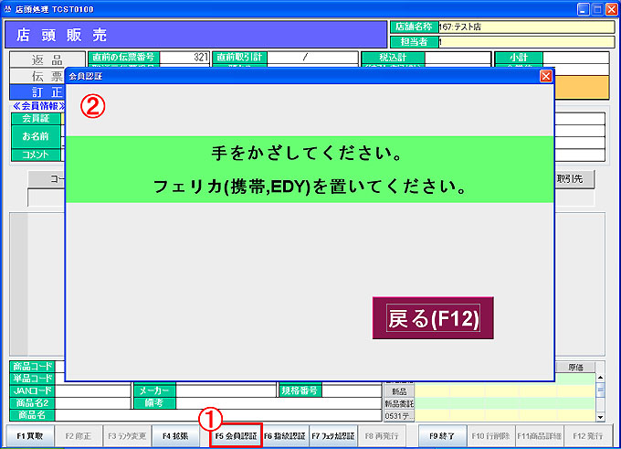Viewport: 621px width, 449px height.
Task: Click the お名前 label in member info
Action: pyautogui.click(x=36, y=136)
